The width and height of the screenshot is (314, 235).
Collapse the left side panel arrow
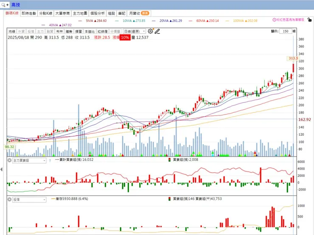[2, 169]
